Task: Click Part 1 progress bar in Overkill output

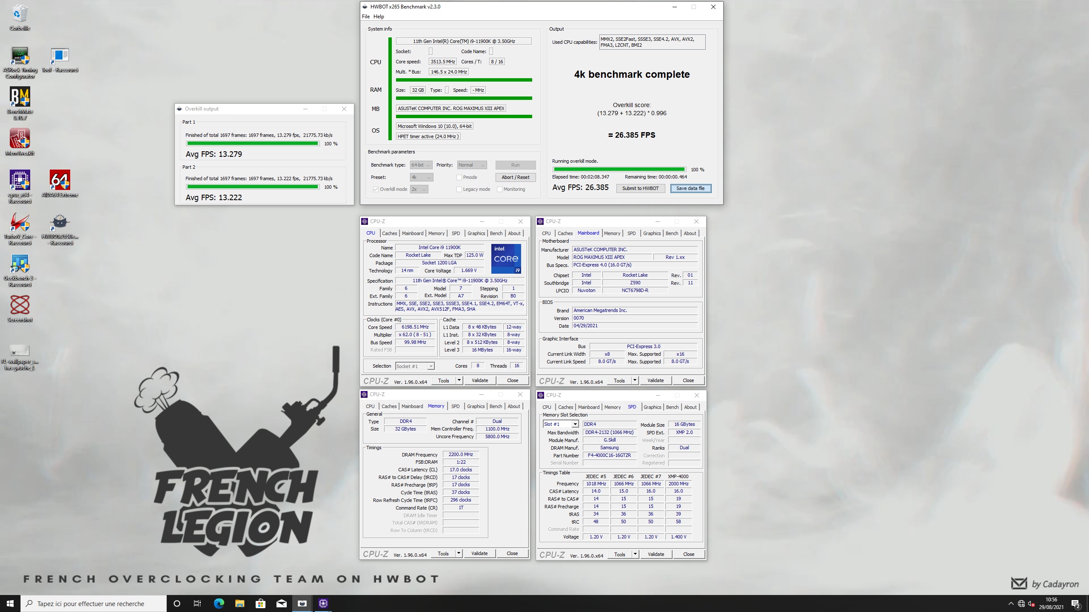Action: coord(253,144)
